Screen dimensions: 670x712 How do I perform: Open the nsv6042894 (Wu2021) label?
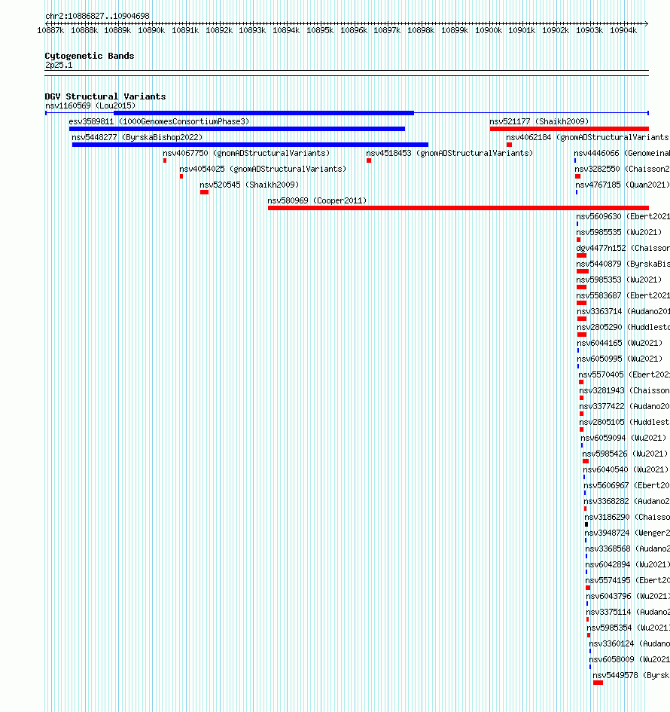627,565
